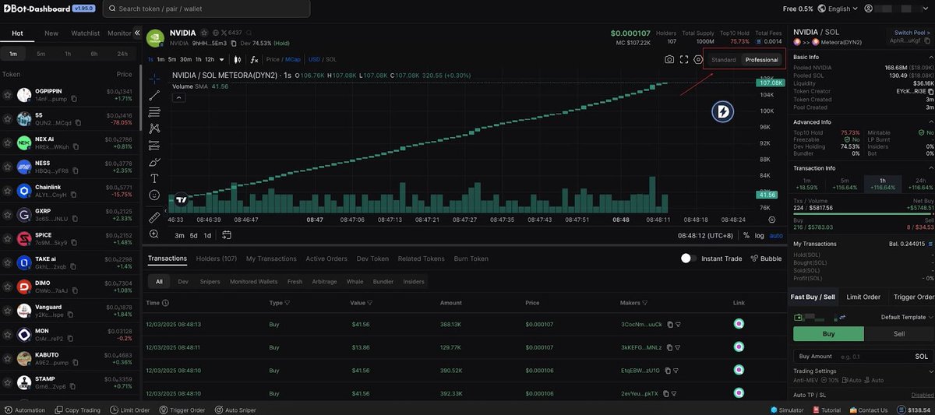The width and height of the screenshot is (935, 415).
Task: Open the price projection tool
Action: (x=154, y=146)
